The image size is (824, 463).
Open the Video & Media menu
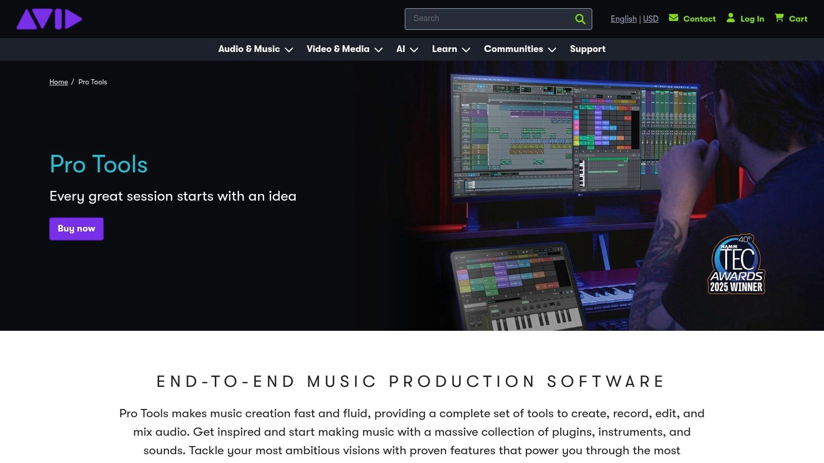tap(338, 49)
